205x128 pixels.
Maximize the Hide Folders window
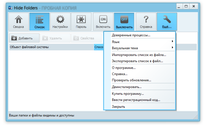coord(186,6)
